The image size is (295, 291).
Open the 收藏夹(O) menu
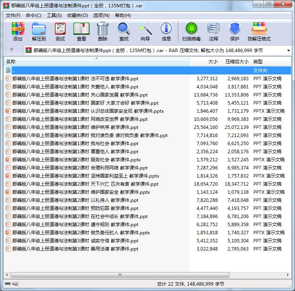pos(78,15)
